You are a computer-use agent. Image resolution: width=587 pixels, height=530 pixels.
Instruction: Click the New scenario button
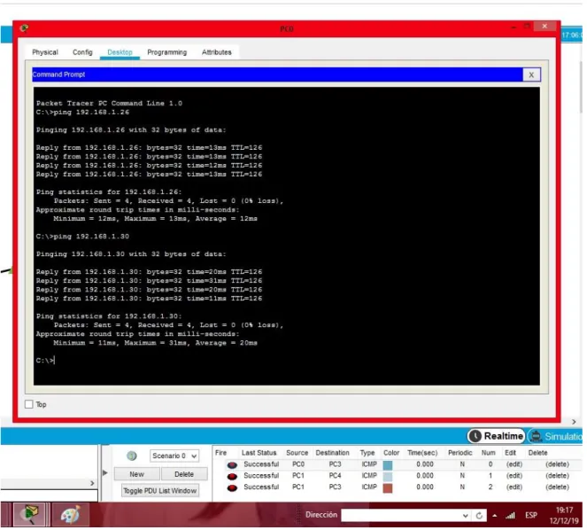click(136, 474)
